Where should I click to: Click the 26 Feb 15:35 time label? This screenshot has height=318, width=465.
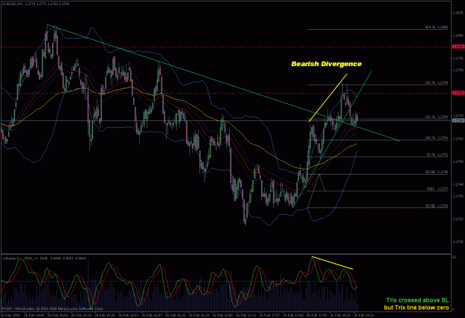(x=103, y=316)
